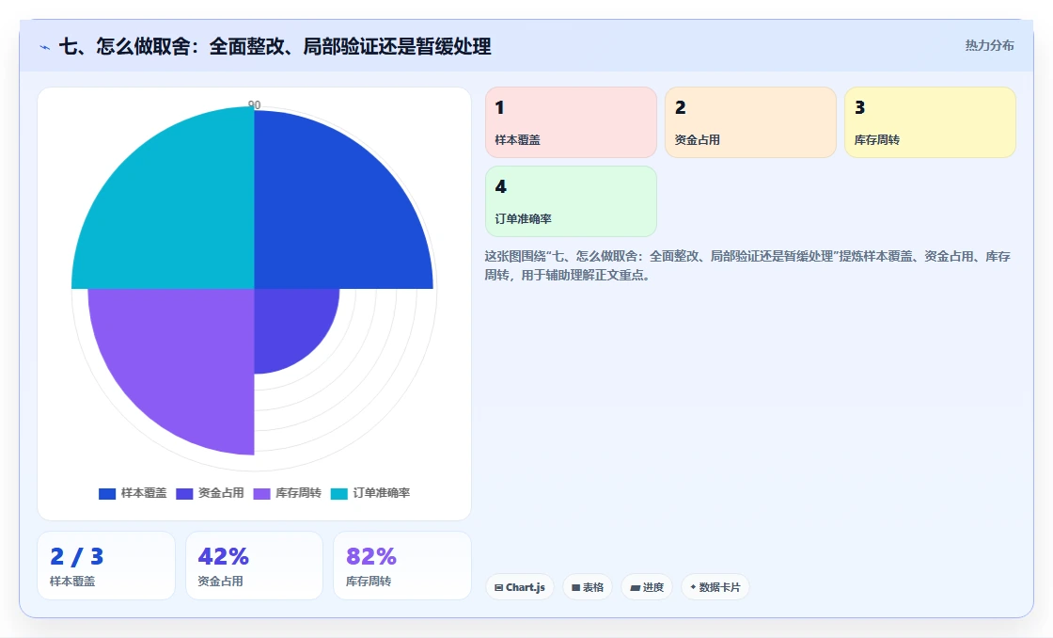Click the Chart.js tag
Screen dimensions: 1053x638
coord(520,587)
